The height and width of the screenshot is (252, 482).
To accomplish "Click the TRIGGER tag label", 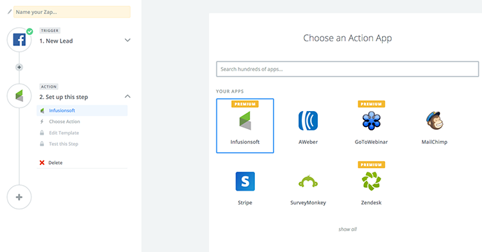I will click(x=50, y=31).
